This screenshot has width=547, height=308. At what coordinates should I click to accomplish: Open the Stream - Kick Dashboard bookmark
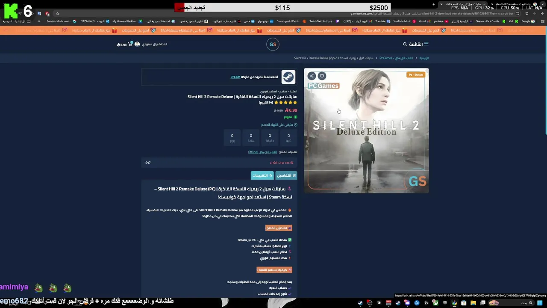tap(491, 21)
